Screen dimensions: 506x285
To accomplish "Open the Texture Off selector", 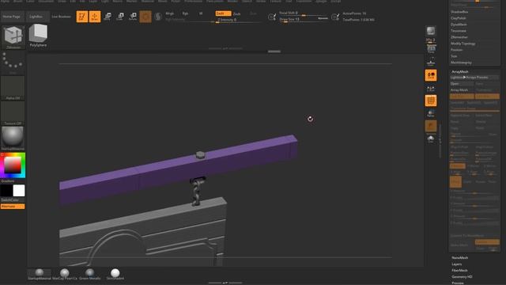I will tap(13, 113).
